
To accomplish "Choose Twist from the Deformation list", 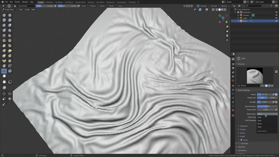I will (267, 127).
